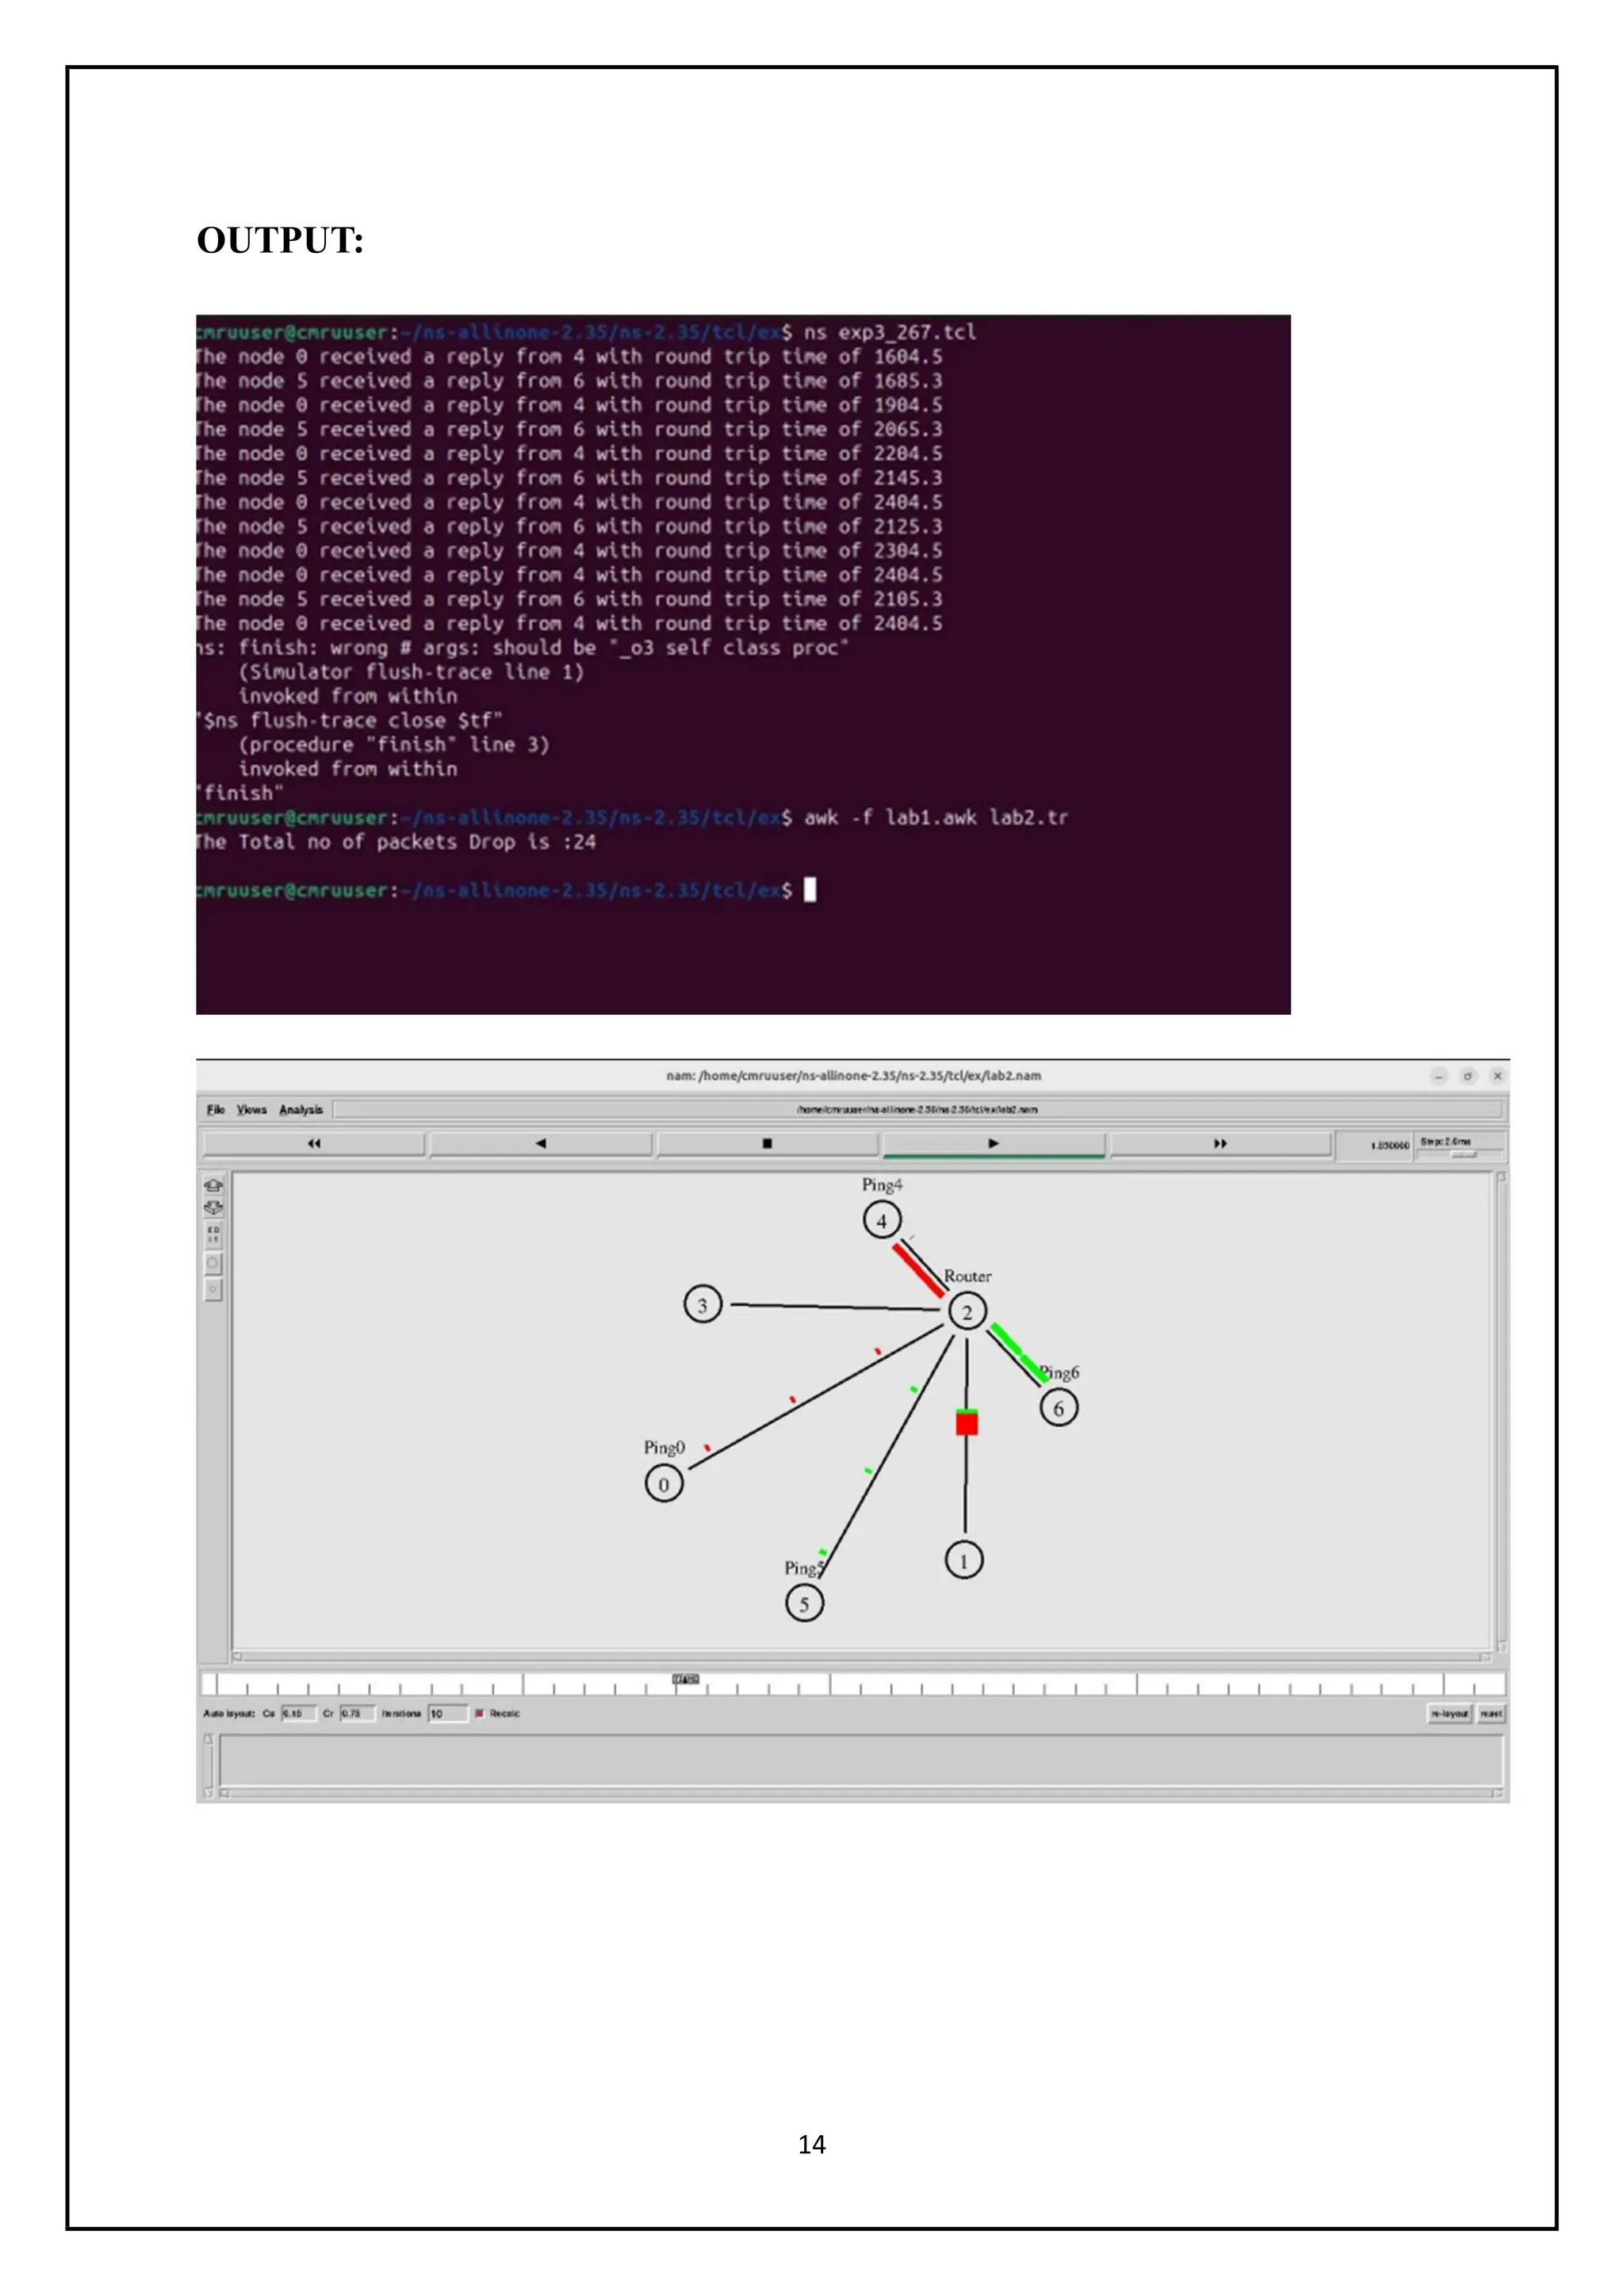This screenshot has width=1624, height=2296.
Task: Click the OUTPUT: heading
Action: (280, 240)
